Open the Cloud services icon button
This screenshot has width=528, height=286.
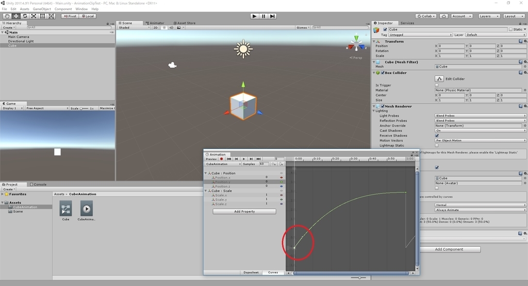click(444, 16)
